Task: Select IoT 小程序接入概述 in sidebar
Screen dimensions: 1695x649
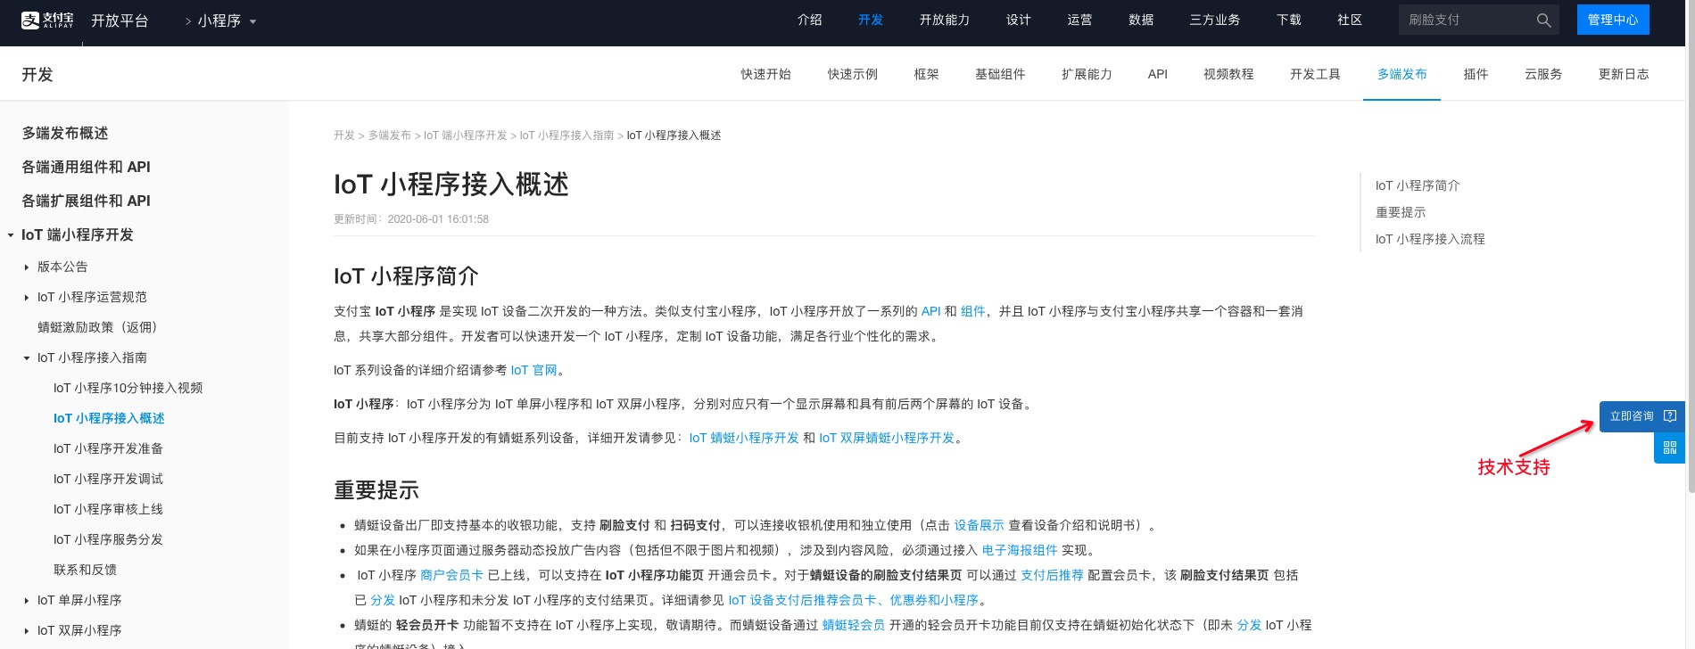Action: click(109, 419)
